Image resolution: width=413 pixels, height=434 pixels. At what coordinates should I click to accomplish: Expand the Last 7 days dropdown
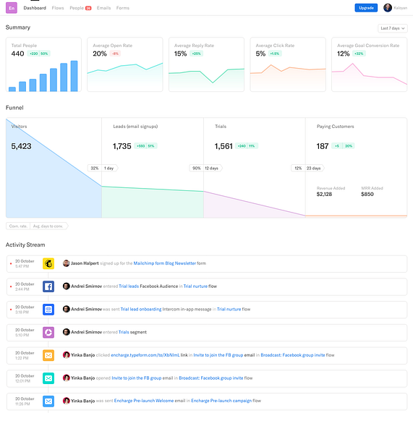point(393,28)
